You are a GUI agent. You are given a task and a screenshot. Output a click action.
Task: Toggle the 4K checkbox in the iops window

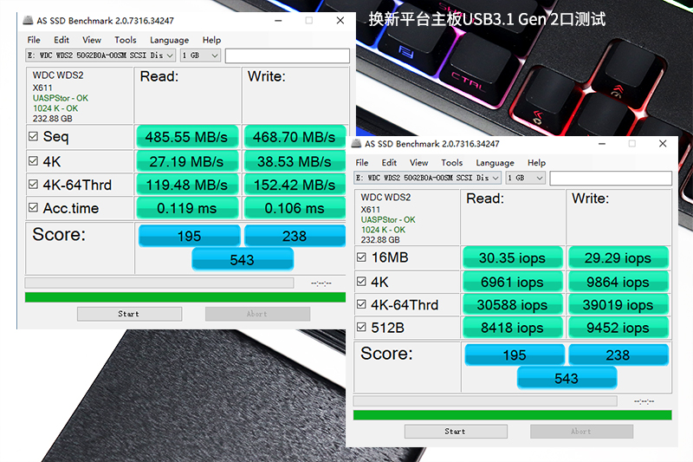361,282
